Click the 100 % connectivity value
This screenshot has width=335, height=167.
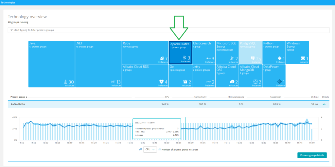(x=203, y=104)
